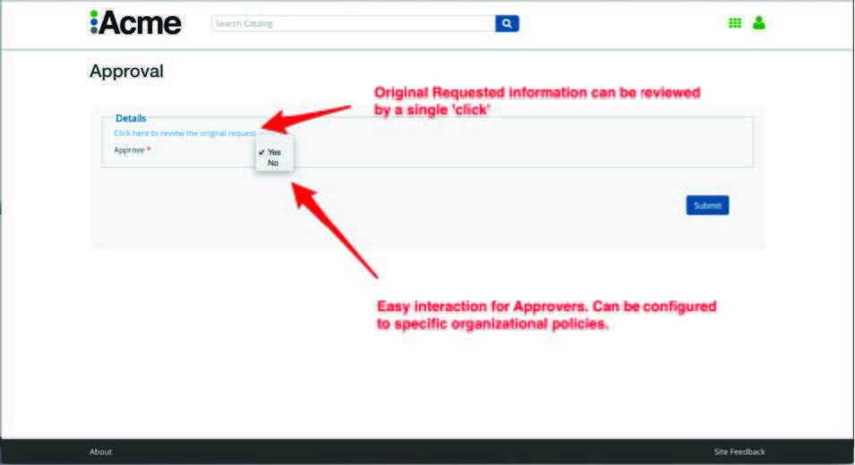Select No in the Approve dropdown
Screen dimensions: 855x465
(273, 163)
